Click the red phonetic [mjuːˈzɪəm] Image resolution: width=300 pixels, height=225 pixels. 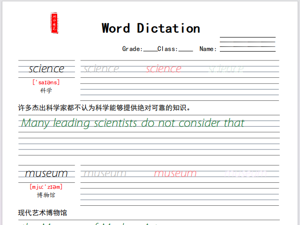46,187
